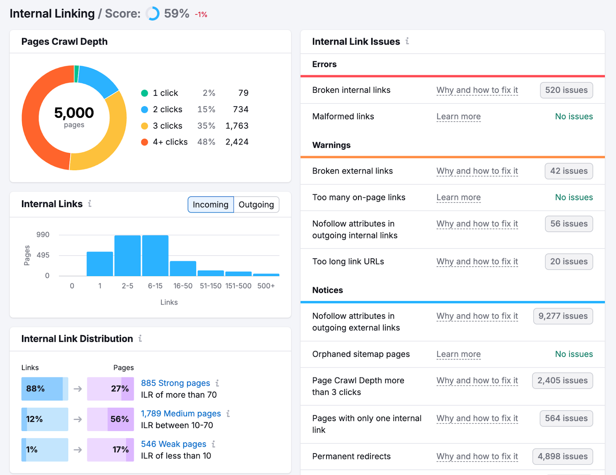Open info tooltip for Internal Link Issues
Viewport: 616px width, 475px height.
click(x=407, y=42)
